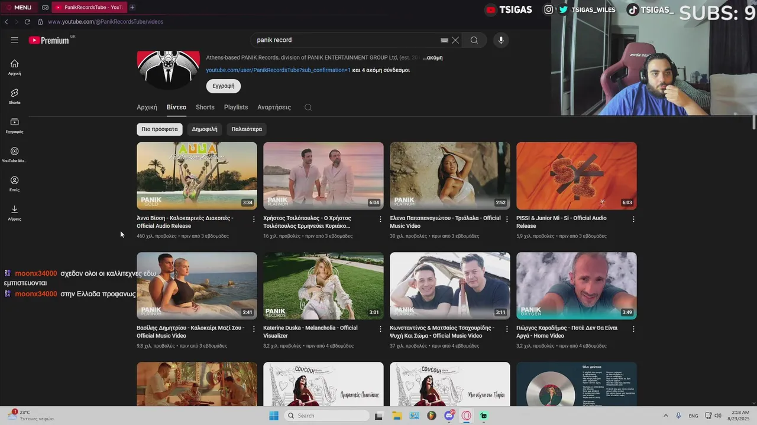Image resolution: width=757 pixels, height=425 pixels.
Task: Click the PANIK Records channel avatar
Action: pyautogui.click(x=169, y=70)
